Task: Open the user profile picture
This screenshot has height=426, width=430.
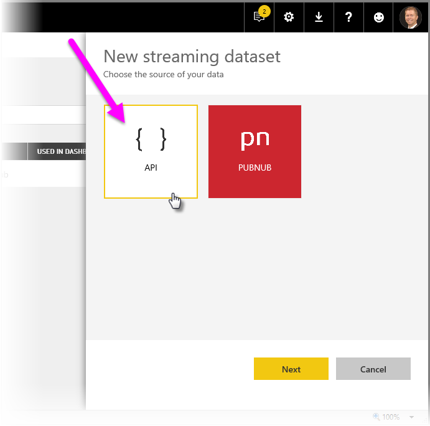Action: (410, 17)
